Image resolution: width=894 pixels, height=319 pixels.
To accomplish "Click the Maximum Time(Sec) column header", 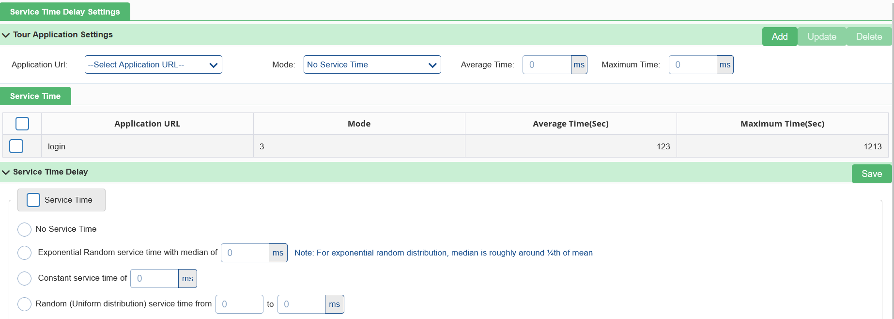I will coord(782,124).
